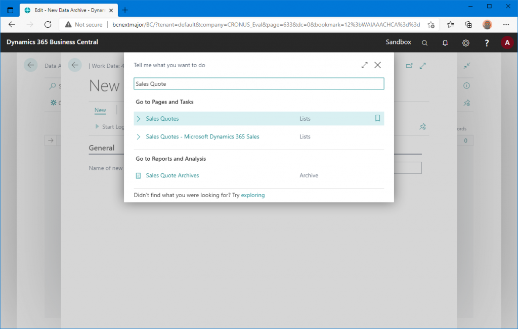Select the New action tab behind dialog
Image resolution: width=518 pixels, height=329 pixels.
(100, 110)
